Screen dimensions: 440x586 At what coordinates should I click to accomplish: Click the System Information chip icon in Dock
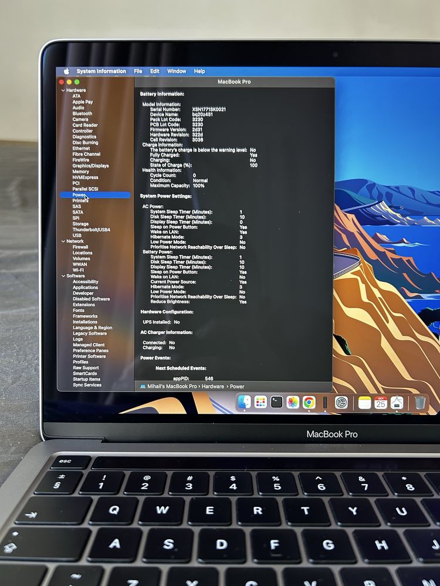(325, 403)
